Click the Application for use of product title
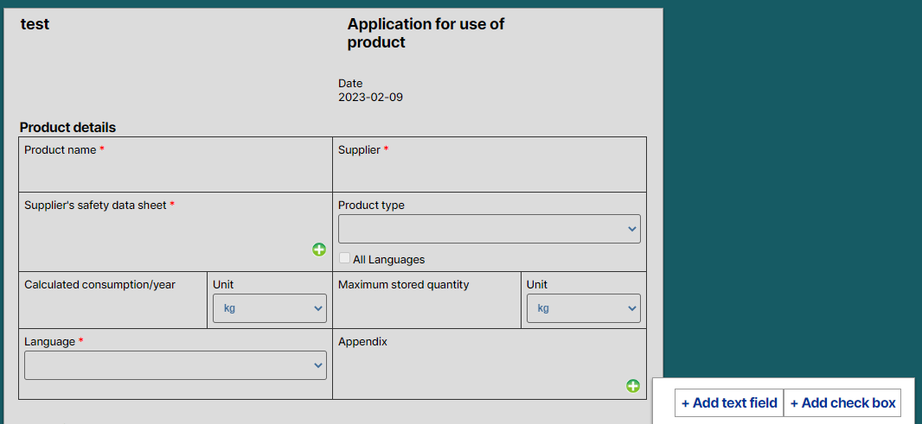Viewport: 922px width, 424px height. [426, 33]
